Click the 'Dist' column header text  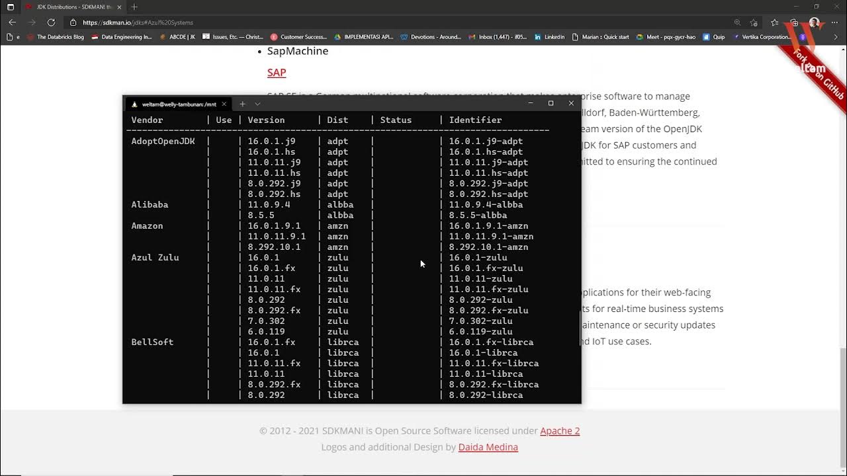click(337, 120)
